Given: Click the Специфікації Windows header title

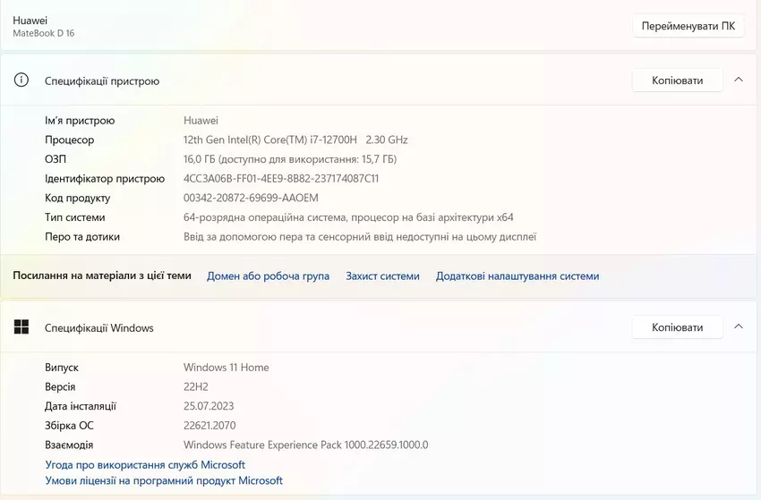Looking at the screenshot, I should pos(99,328).
